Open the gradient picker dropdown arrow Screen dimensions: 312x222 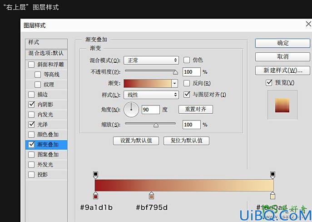[x=174, y=84]
